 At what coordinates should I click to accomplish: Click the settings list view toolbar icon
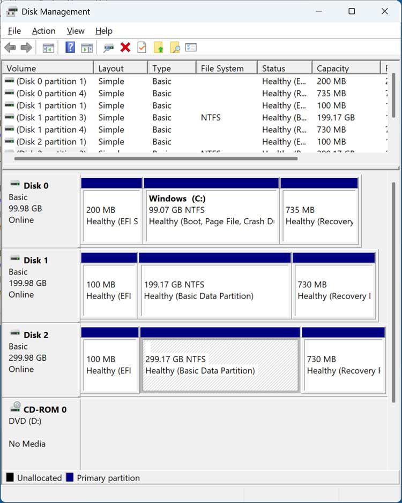point(191,48)
